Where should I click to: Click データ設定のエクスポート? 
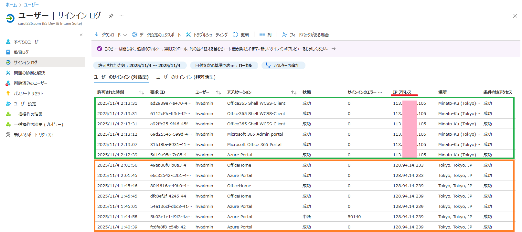(x=156, y=35)
